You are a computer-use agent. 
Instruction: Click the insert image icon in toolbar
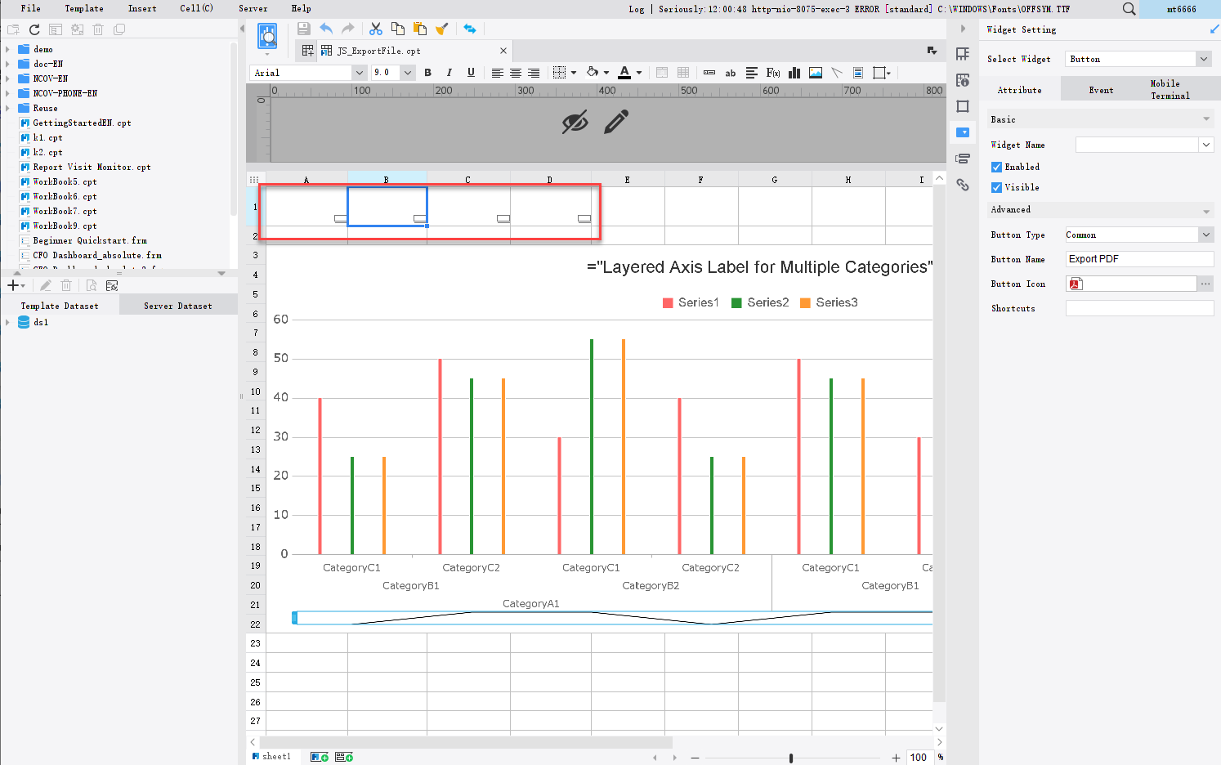(x=816, y=73)
